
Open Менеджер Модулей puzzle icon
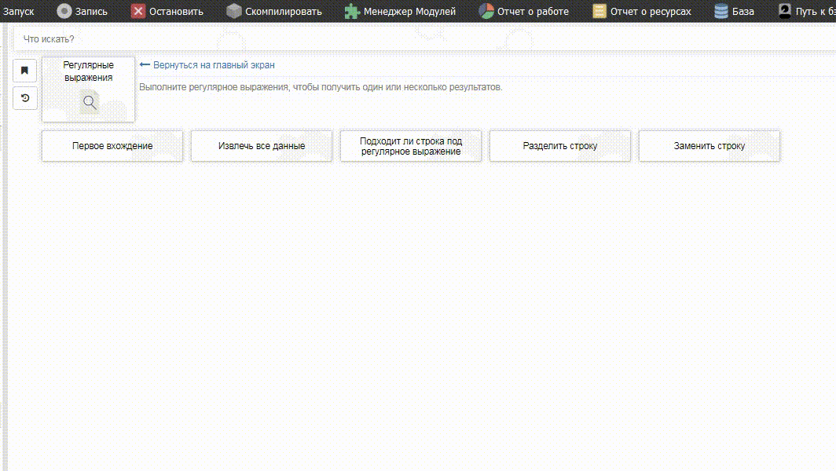pos(352,11)
